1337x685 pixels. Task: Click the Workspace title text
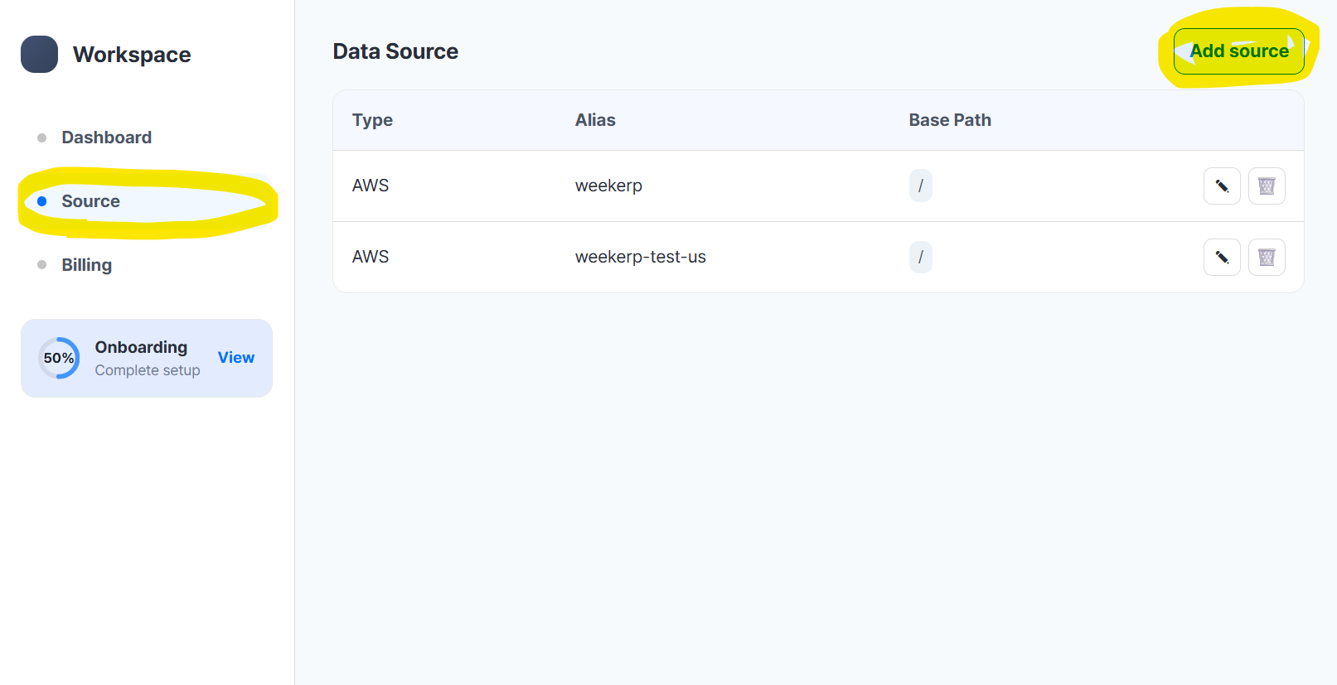click(132, 55)
